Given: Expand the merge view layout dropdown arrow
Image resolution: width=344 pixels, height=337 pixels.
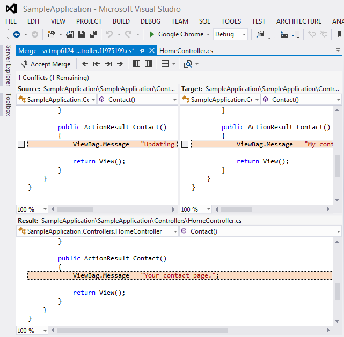Looking at the screenshot, I should (174, 64).
